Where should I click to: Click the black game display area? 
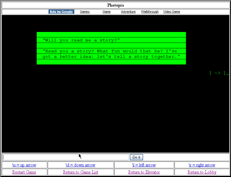(115, 115)
